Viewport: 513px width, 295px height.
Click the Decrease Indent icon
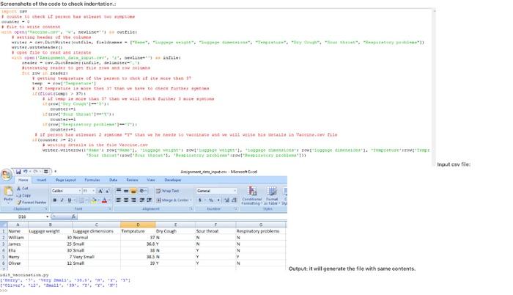point(142,200)
